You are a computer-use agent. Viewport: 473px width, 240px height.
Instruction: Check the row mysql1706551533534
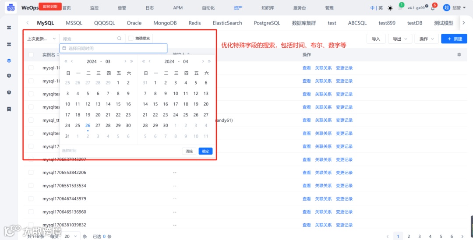click(x=31, y=185)
